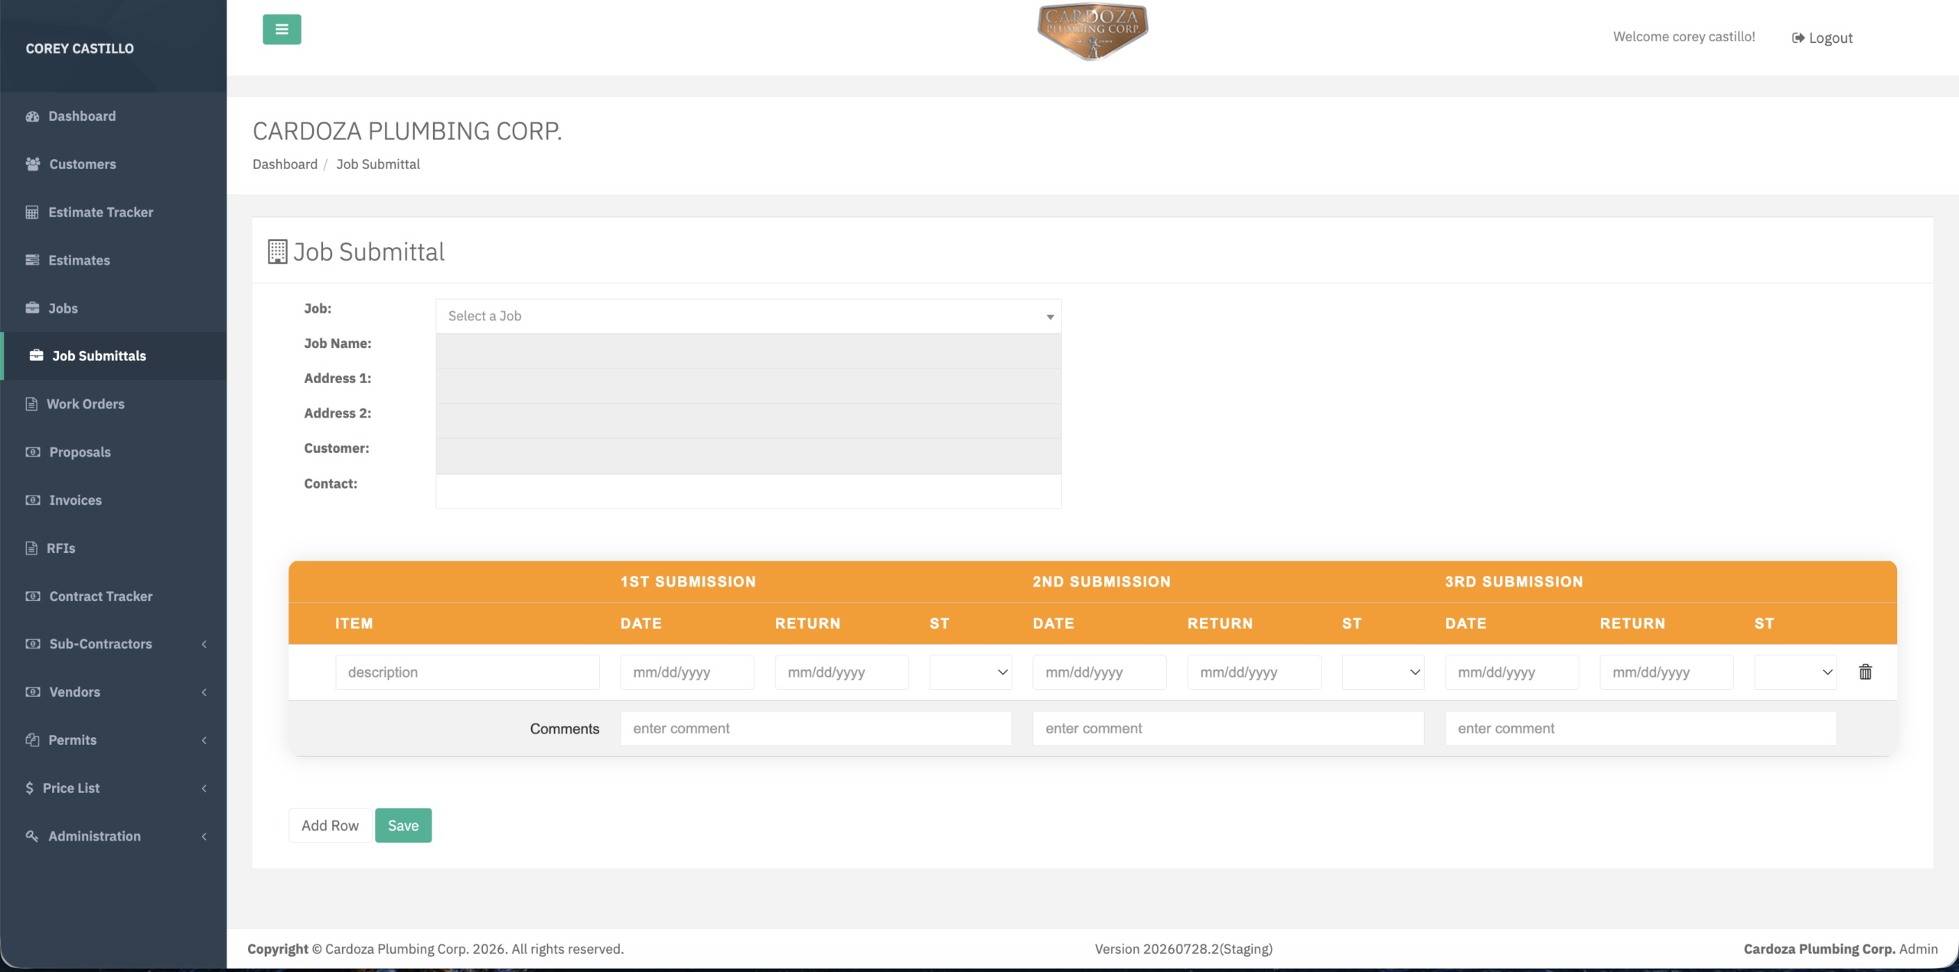Click the 1st submission Return date field
1959x972 pixels.
(x=842, y=672)
